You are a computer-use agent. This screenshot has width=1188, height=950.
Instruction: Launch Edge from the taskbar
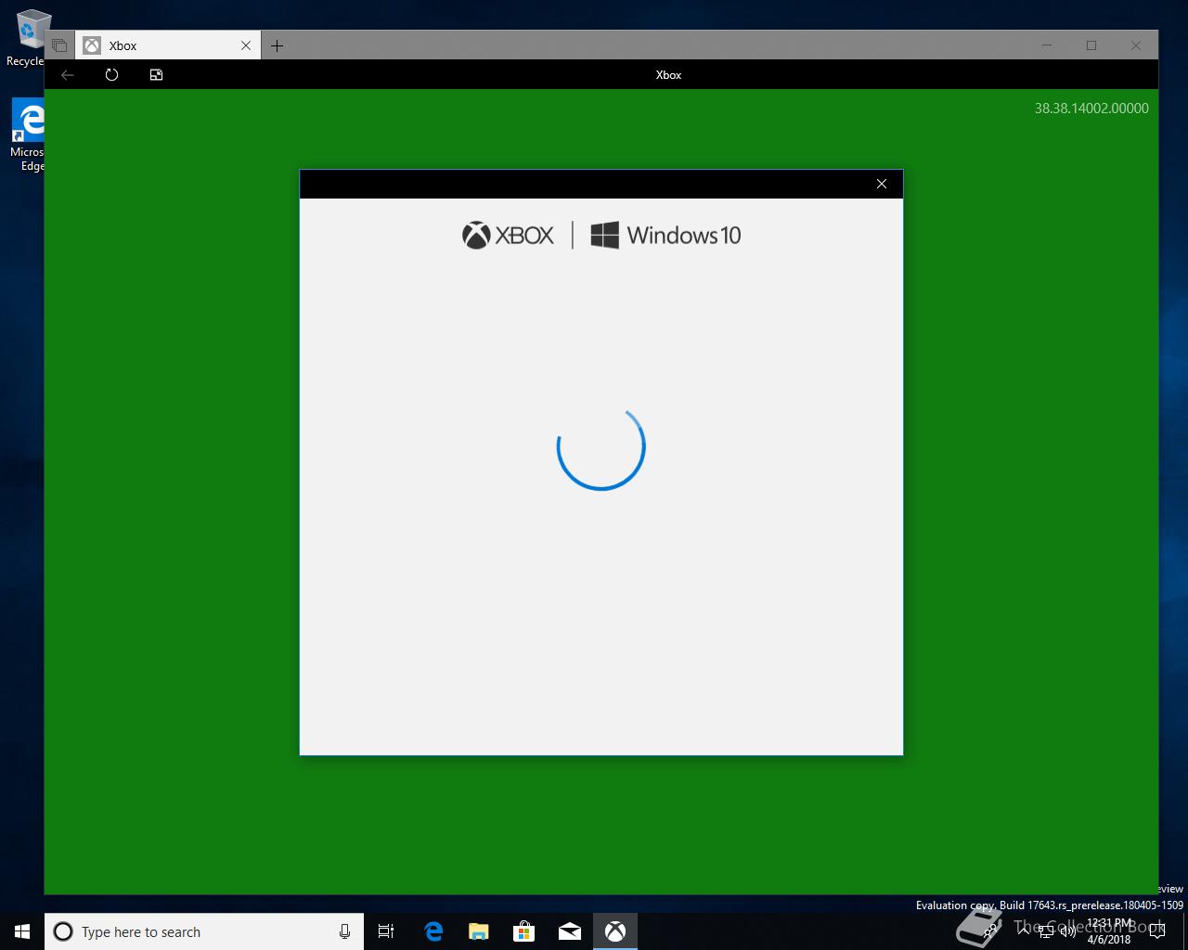pyautogui.click(x=433, y=931)
